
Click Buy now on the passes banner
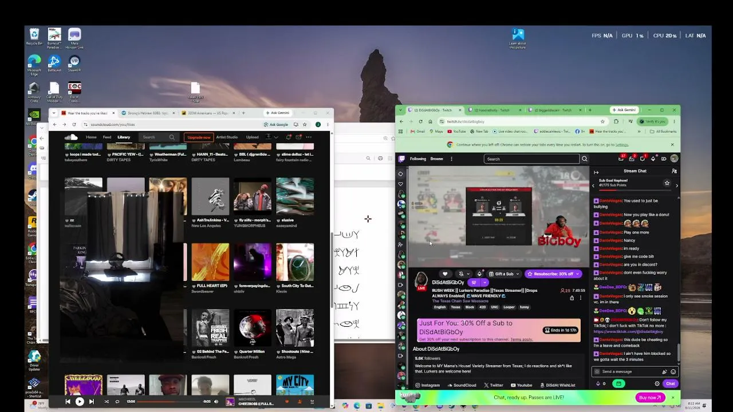tap(650, 397)
